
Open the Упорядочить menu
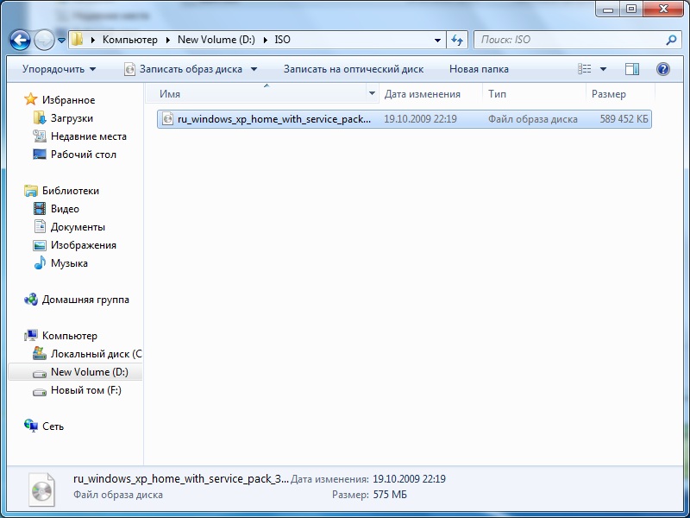pos(59,69)
